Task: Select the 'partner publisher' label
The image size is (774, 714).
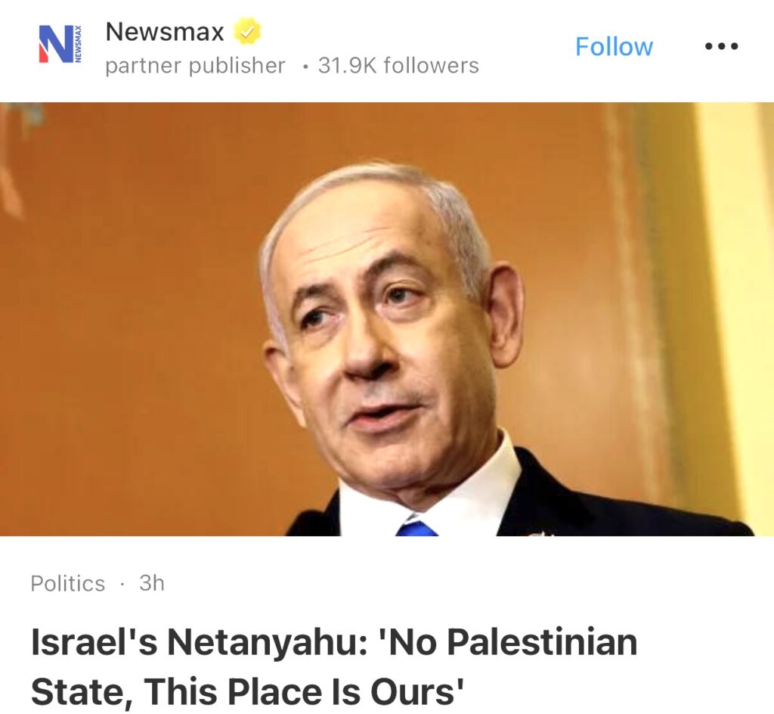Action: click(196, 66)
